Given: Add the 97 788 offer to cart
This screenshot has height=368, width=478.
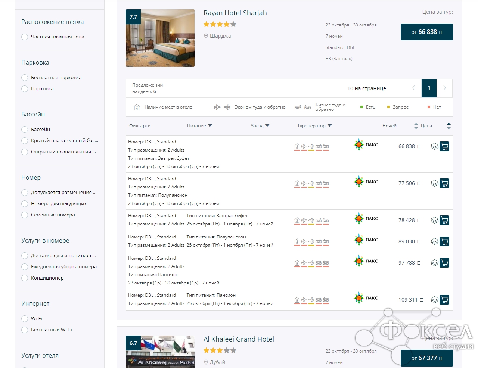Looking at the screenshot, I should [x=444, y=263].
